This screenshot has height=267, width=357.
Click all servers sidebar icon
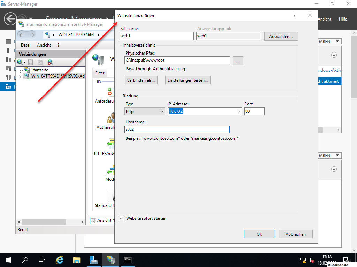coord(8,59)
